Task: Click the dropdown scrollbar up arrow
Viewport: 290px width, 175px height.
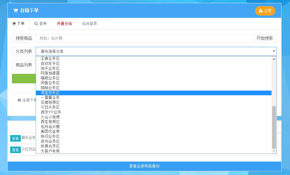Action: coord(274,59)
